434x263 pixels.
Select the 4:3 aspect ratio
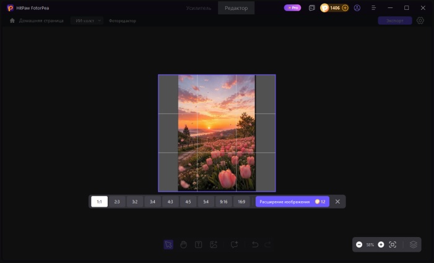170,202
